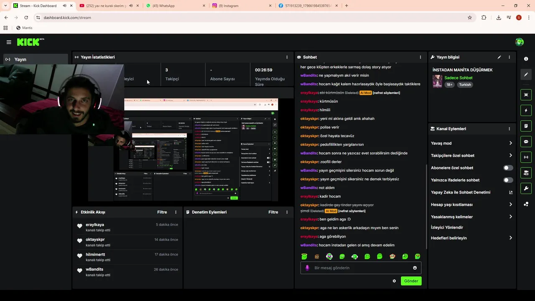Click İzleyici Yönlendir option

pyautogui.click(x=447, y=227)
